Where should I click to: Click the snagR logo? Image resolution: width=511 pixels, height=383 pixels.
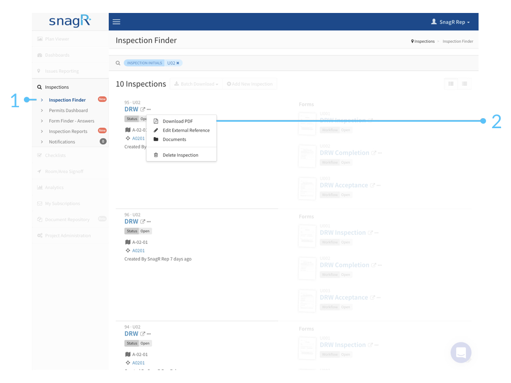[70, 21]
